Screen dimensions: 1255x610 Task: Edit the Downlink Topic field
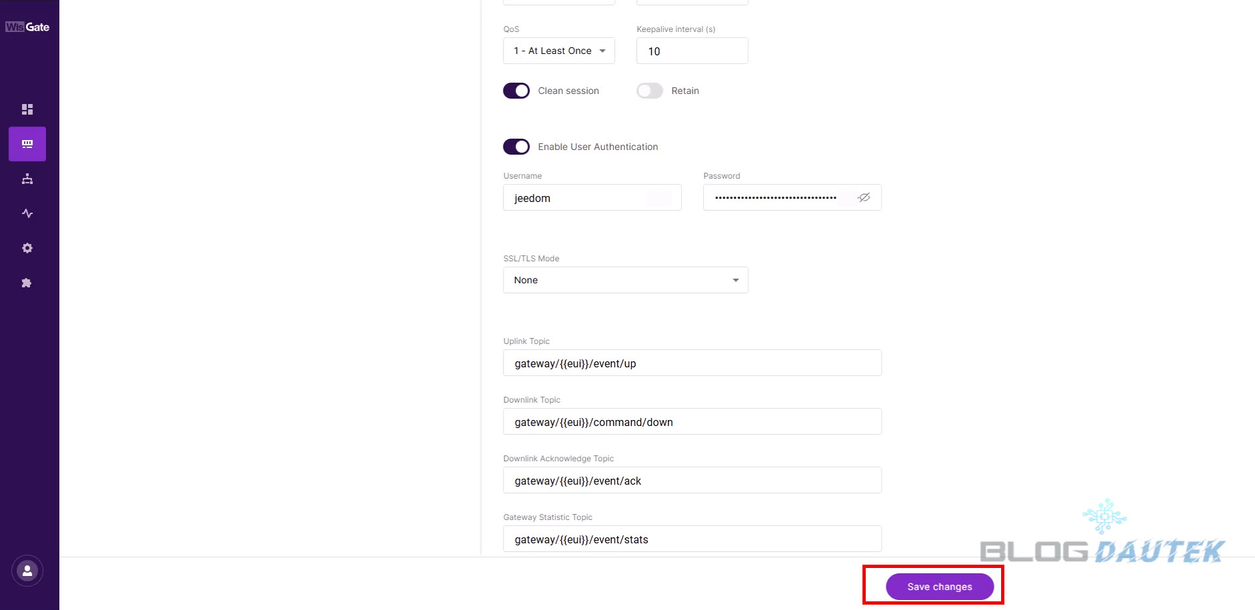tap(692, 422)
